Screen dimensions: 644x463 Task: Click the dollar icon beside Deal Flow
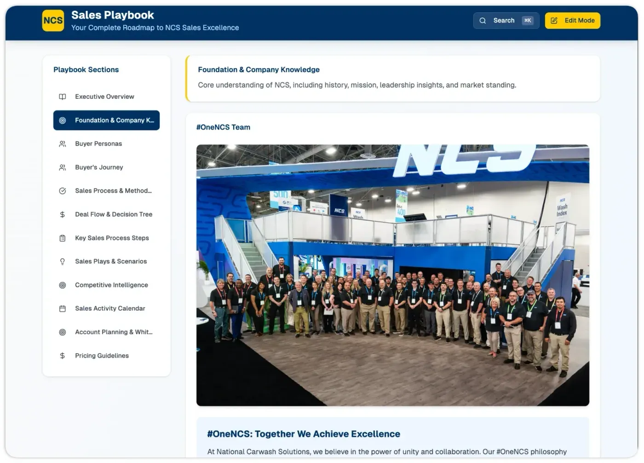63,215
